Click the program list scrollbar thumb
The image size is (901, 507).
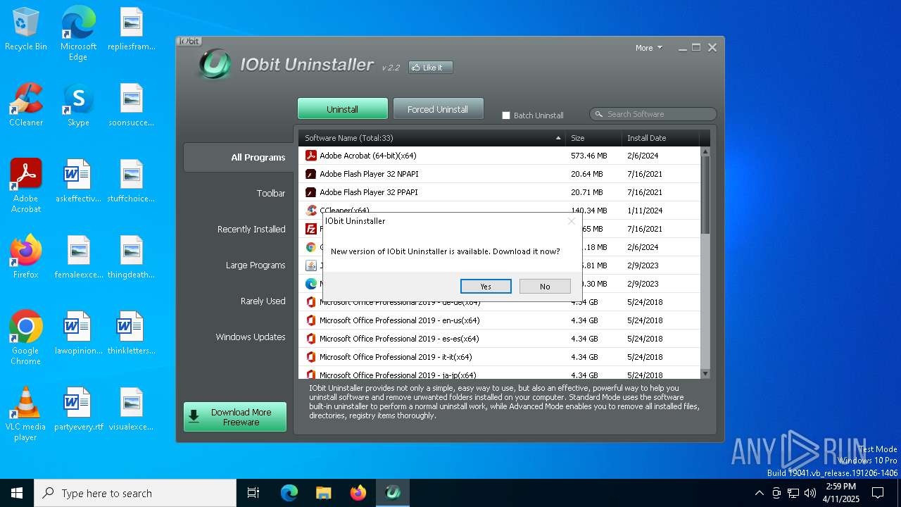click(705, 195)
